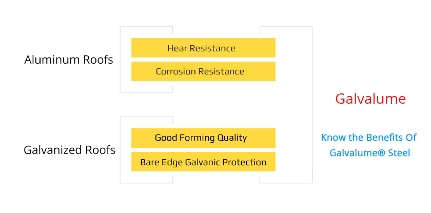Click the Hear Resistance yellow bar
Image resolution: width=431 pixels, height=213 pixels.
(x=203, y=48)
